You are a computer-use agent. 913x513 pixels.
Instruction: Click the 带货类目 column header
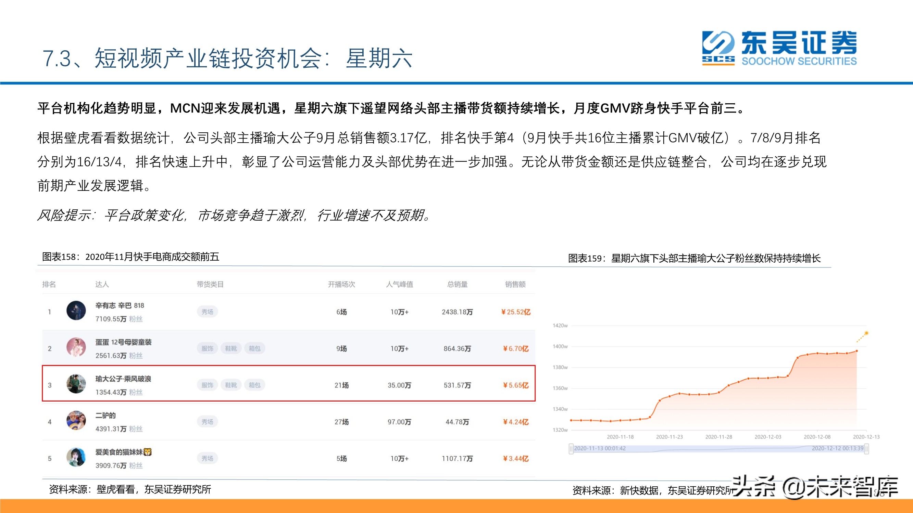[x=210, y=284]
